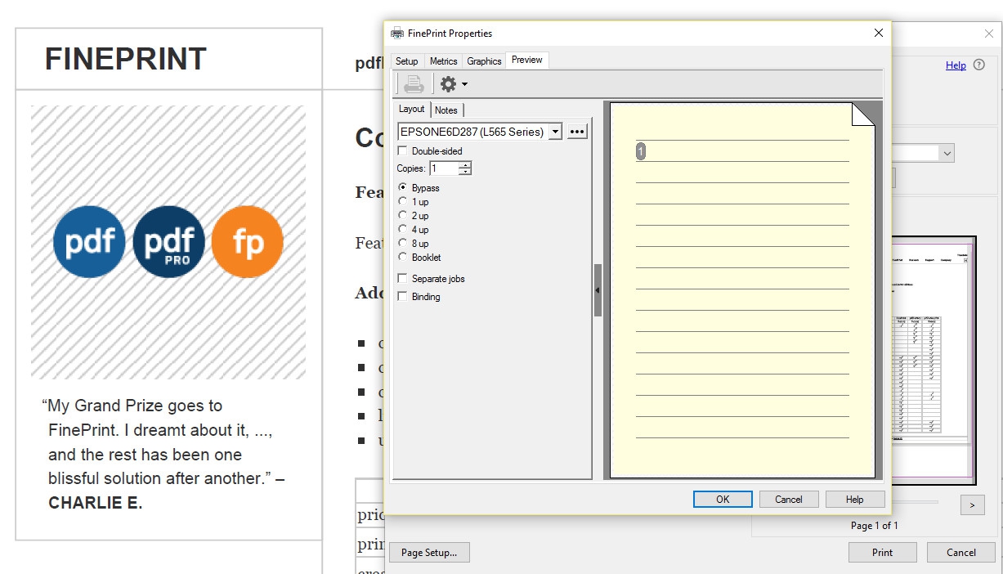This screenshot has width=1003, height=574.
Task: Collapse the left panel with splitter arrow
Action: (x=598, y=290)
